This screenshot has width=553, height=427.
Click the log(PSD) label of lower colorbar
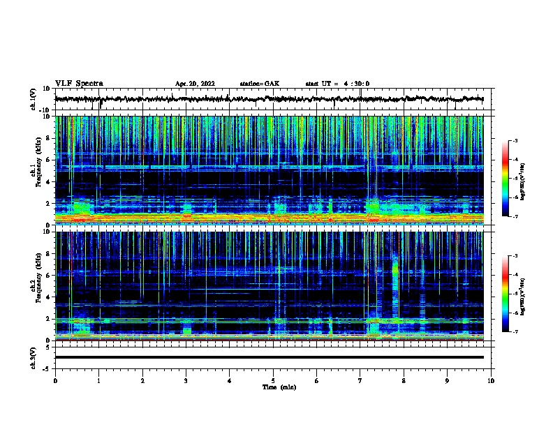(x=523, y=297)
